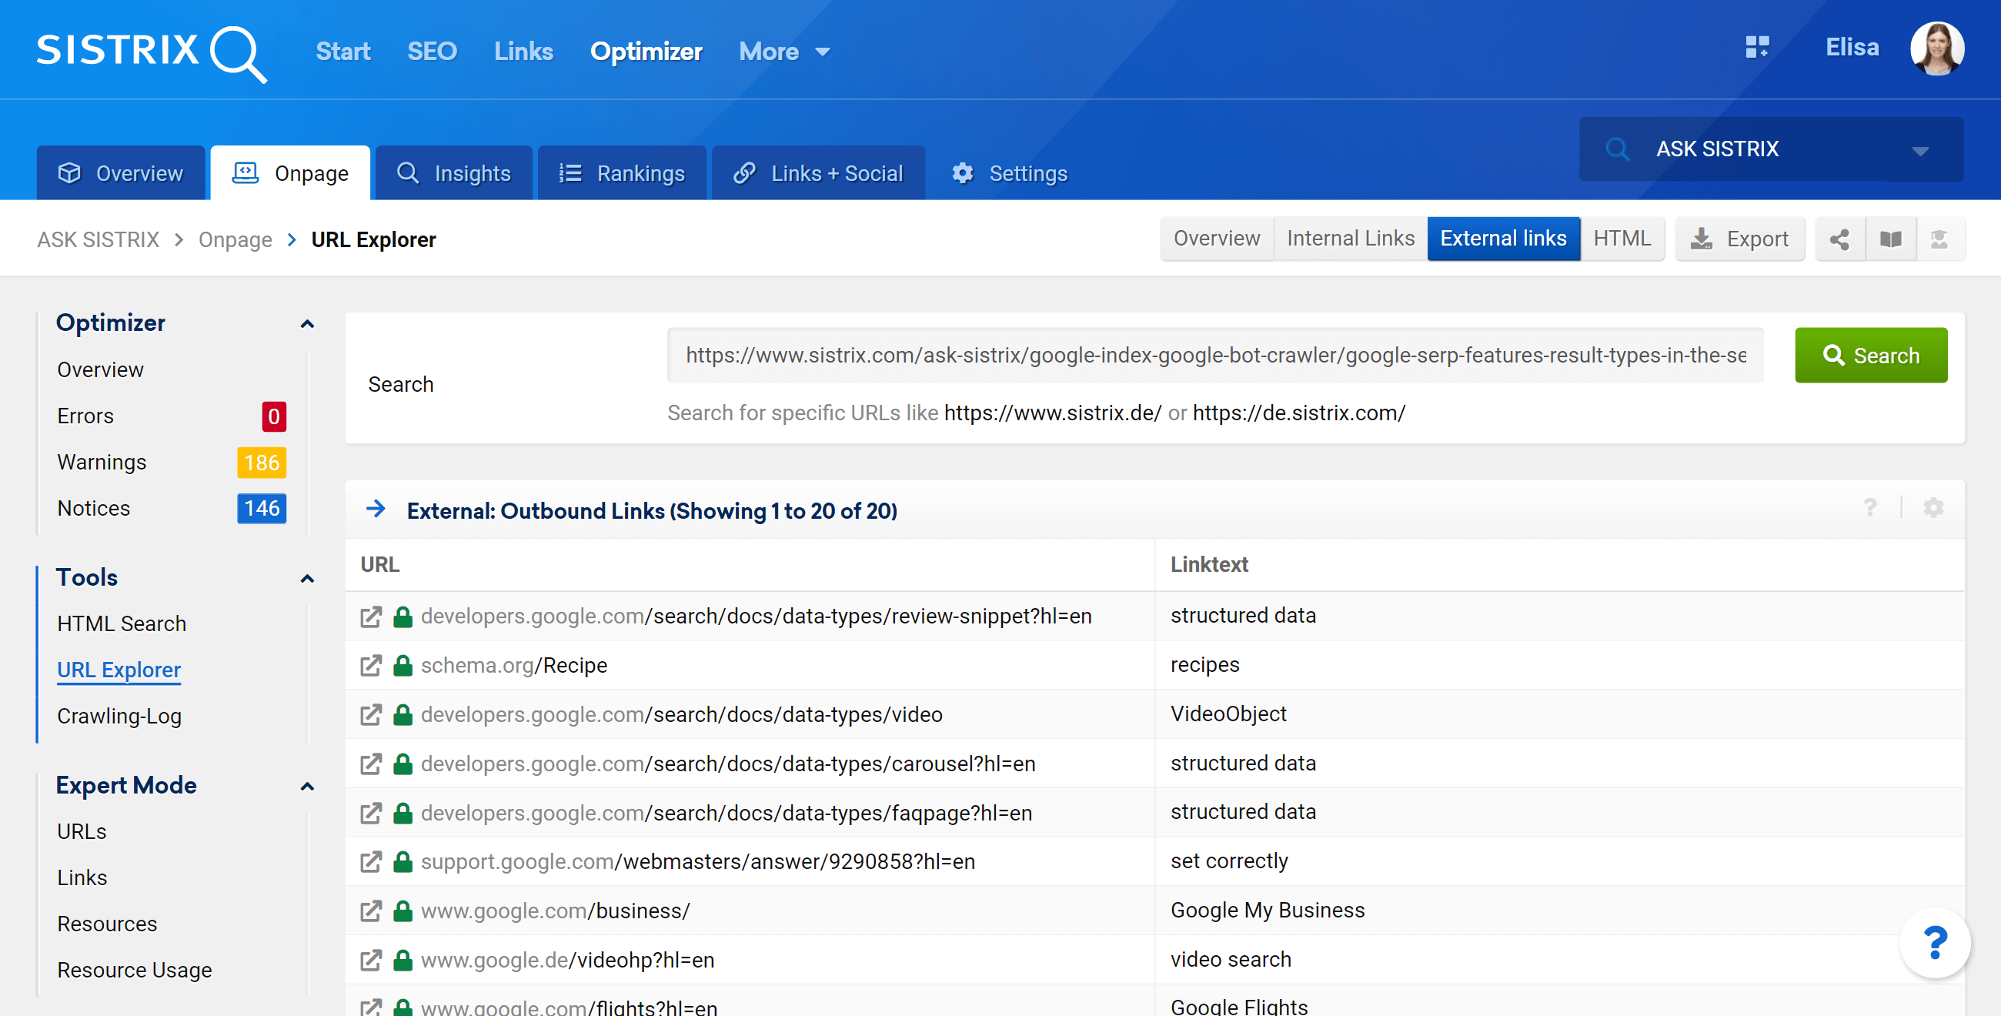
Task: Select the Overview view in URL Explorer toolbar
Action: pyautogui.click(x=1217, y=239)
